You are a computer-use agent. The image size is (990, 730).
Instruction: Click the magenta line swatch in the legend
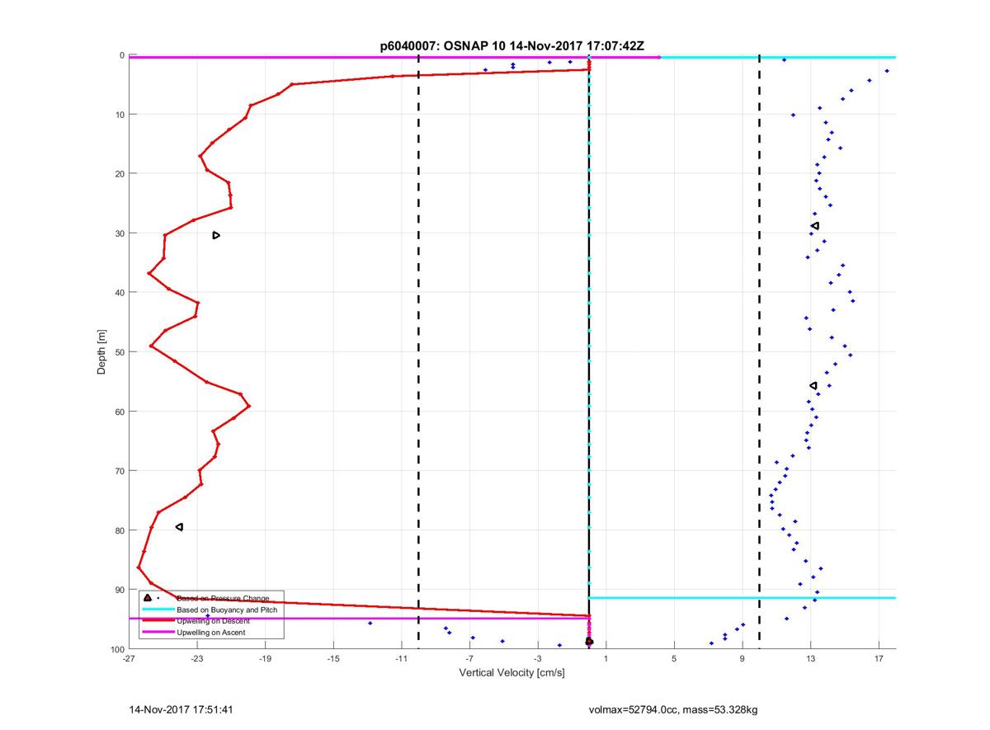click(158, 632)
